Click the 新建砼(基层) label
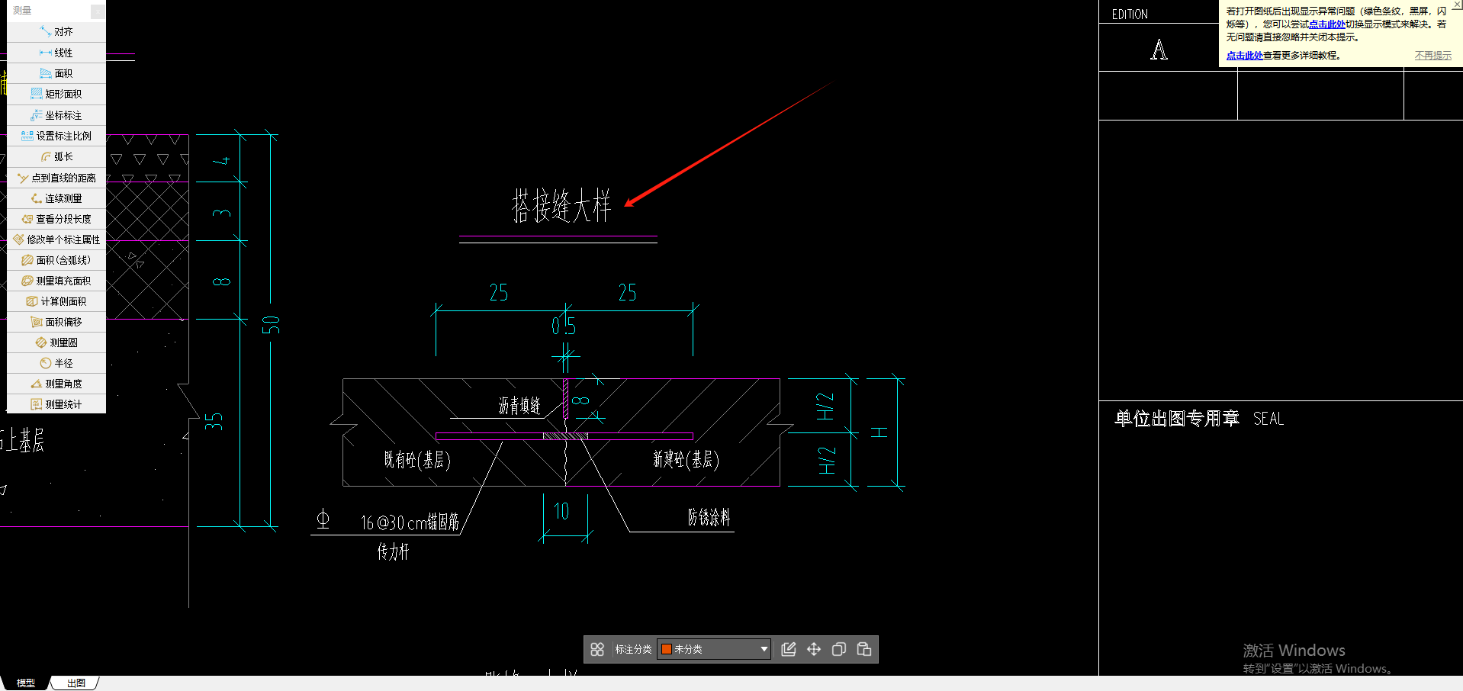 (686, 459)
